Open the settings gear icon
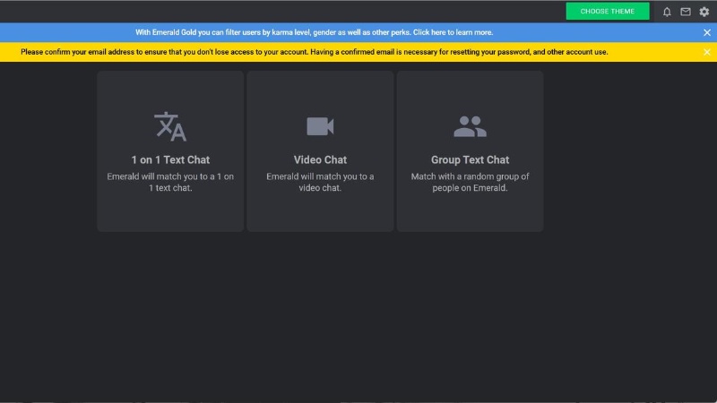This screenshot has height=403, width=717. click(x=704, y=12)
